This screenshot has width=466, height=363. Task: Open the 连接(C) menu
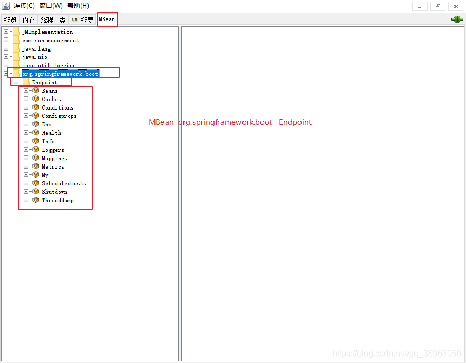(x=24, y=6)
